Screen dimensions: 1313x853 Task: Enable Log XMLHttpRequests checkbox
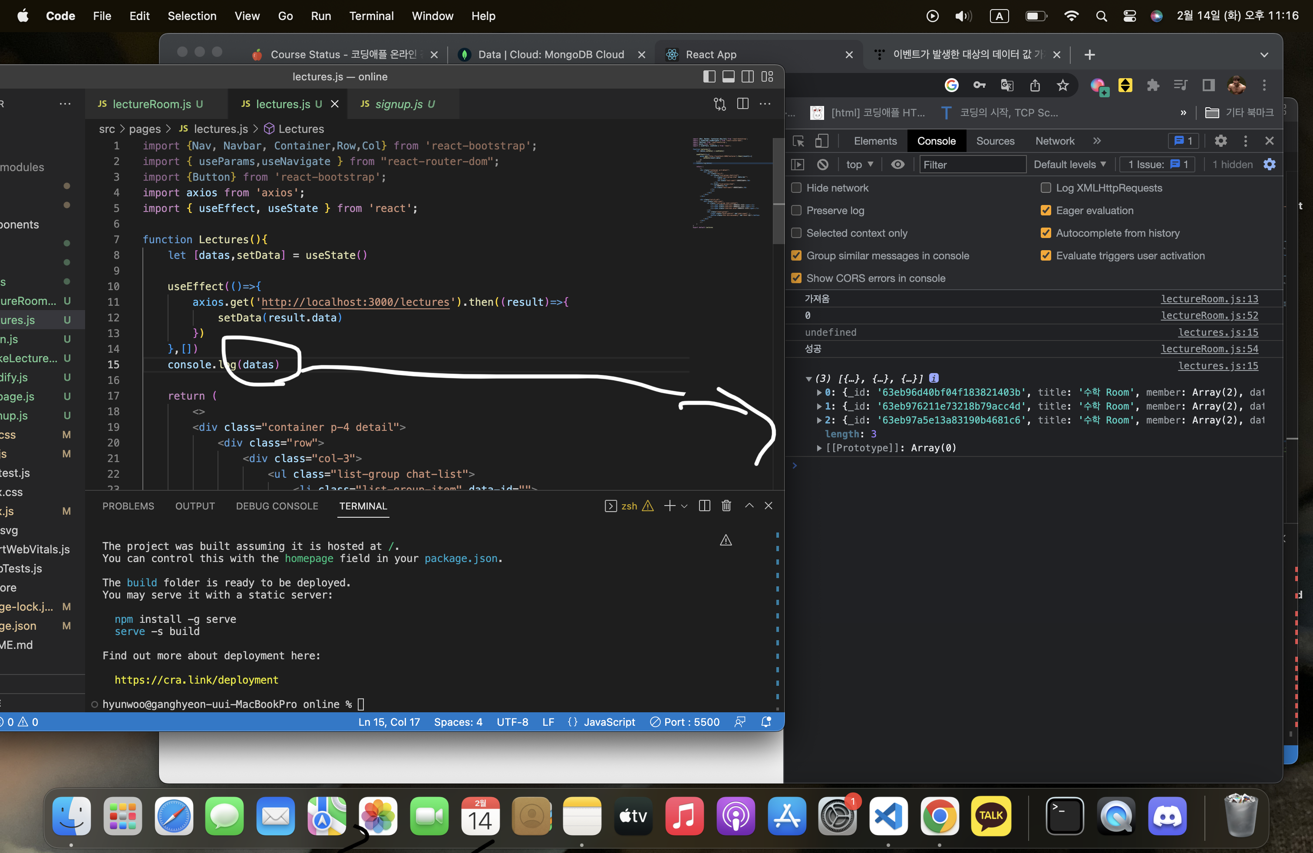tap(1046, 188)
